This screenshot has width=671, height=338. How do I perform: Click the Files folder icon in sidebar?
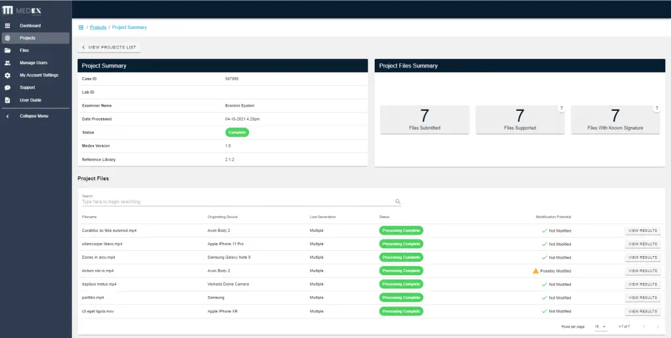point(7,50)
